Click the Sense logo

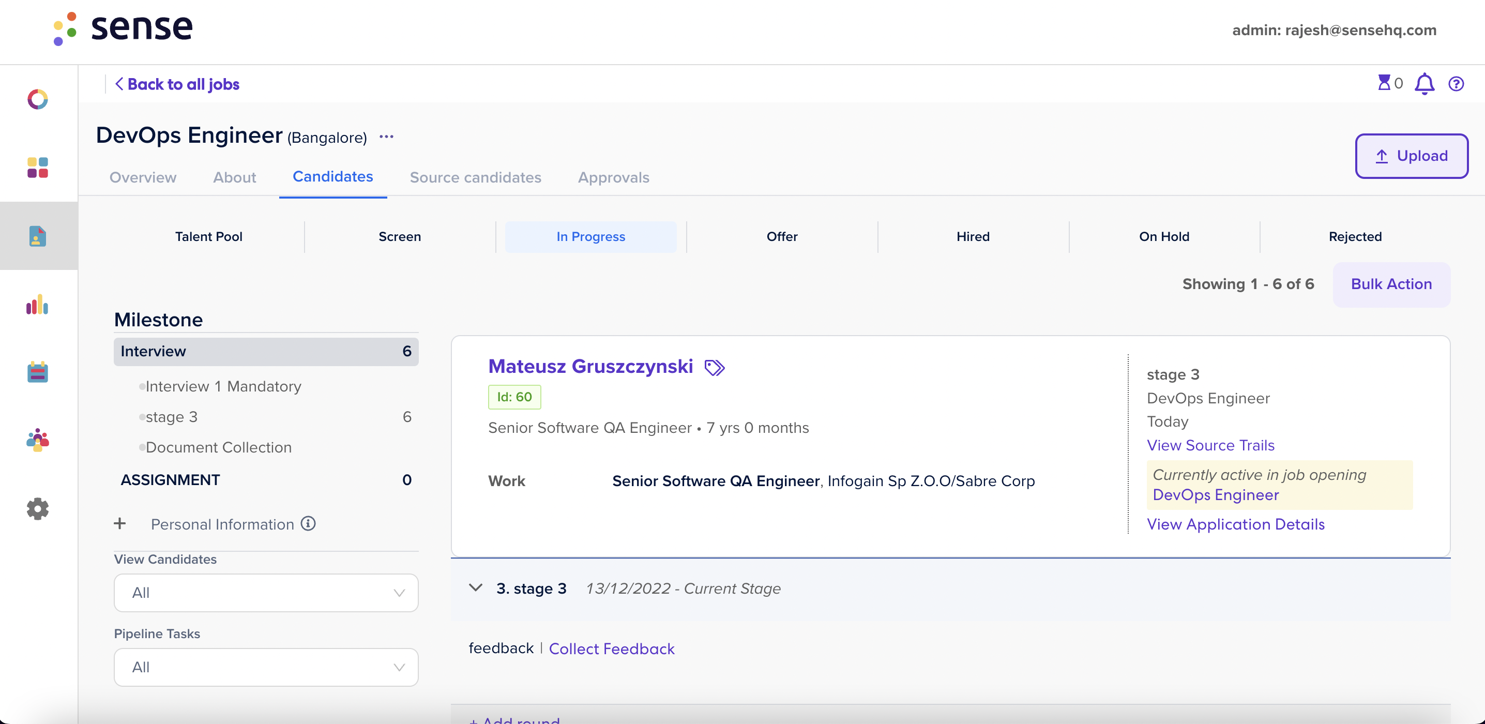[123, 28]
